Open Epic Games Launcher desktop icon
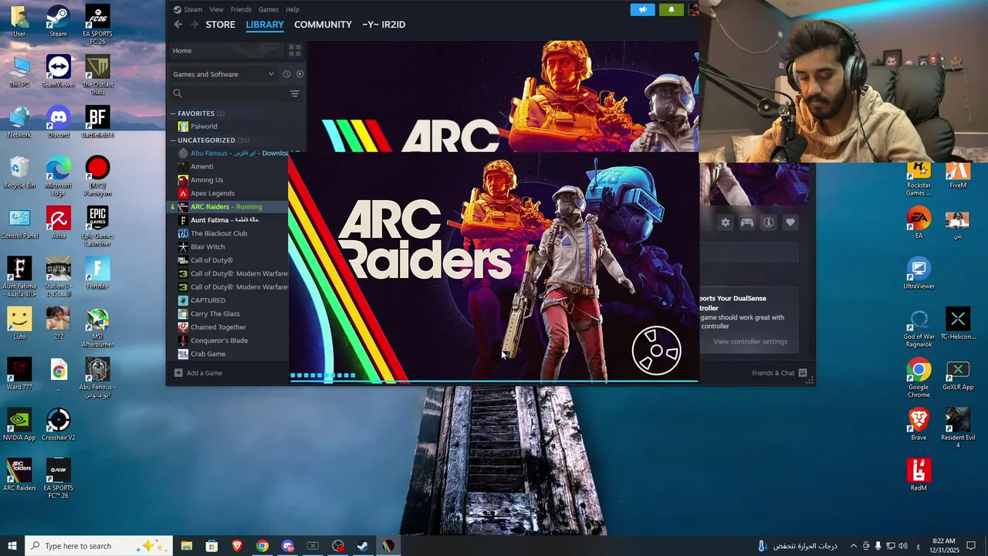The width and height of the screenshot is (988, 556). (x=97, y=226)
